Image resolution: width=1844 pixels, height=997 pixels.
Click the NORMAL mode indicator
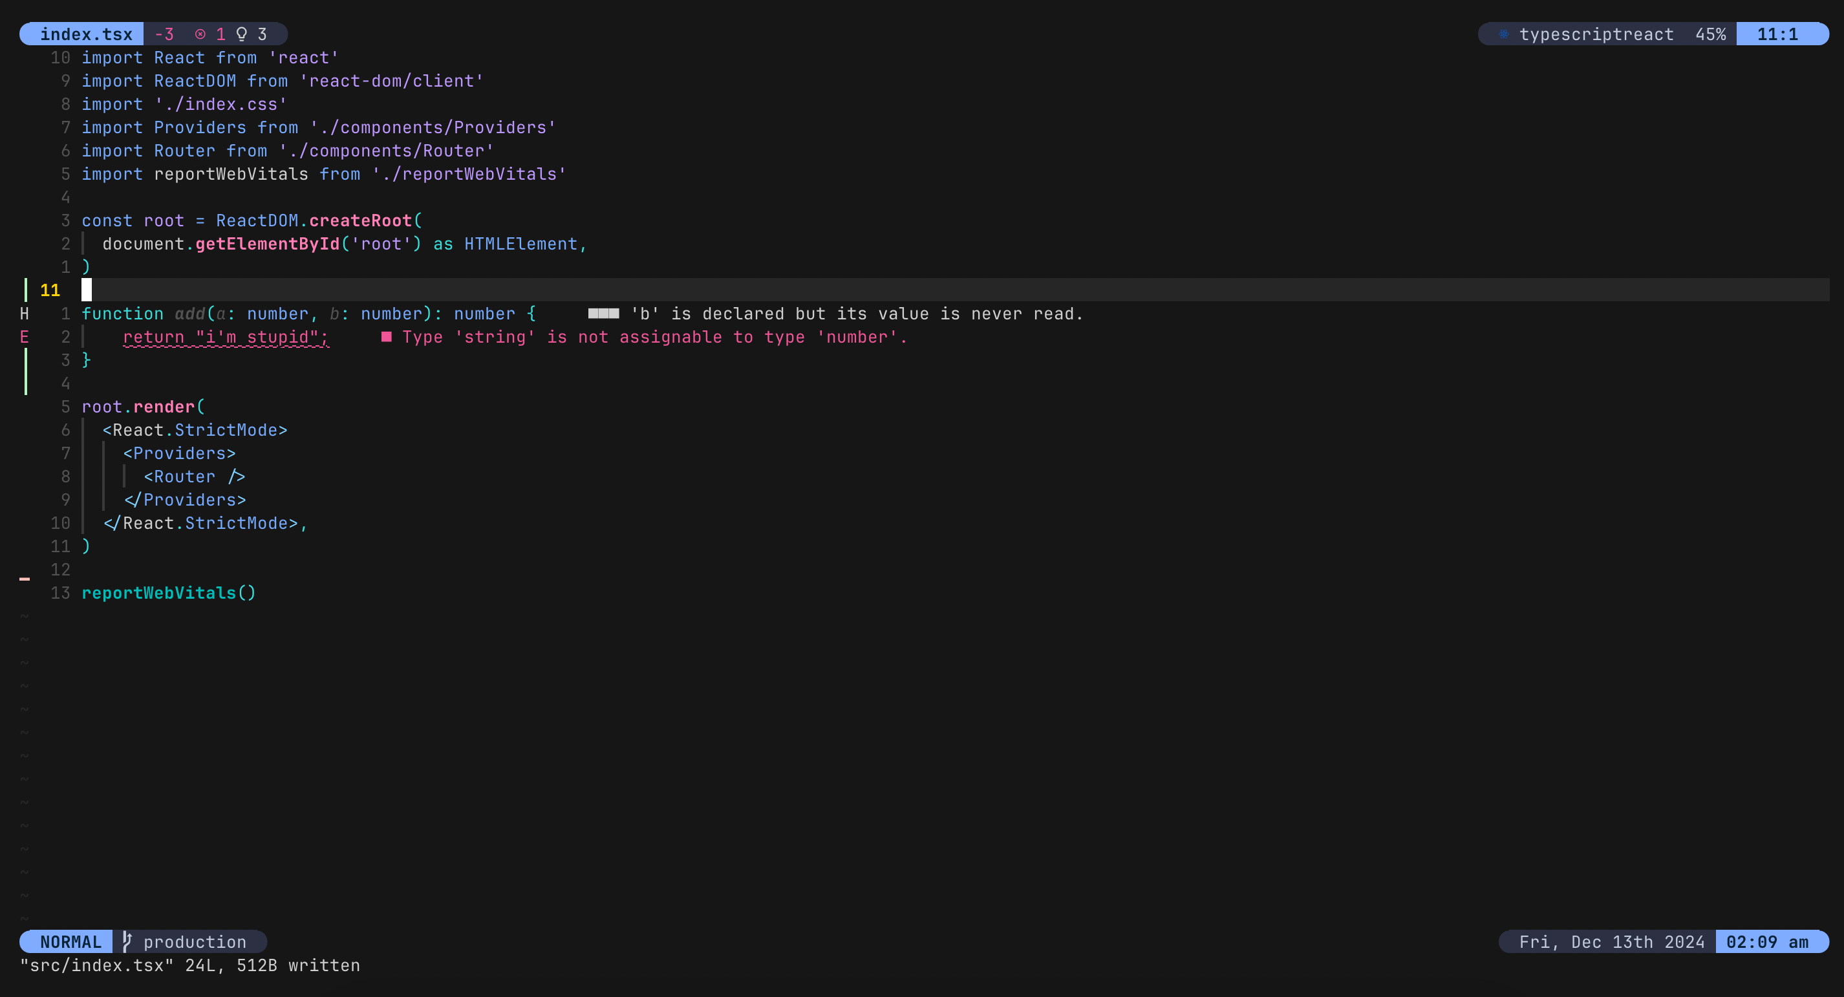[70, 942]
